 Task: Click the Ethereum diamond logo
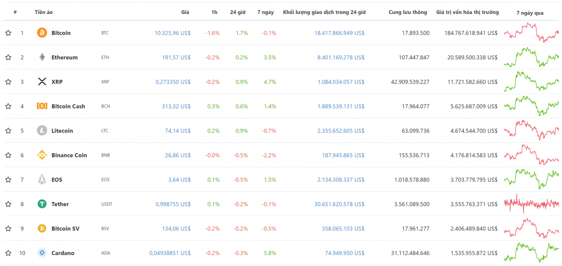[42, 57]
